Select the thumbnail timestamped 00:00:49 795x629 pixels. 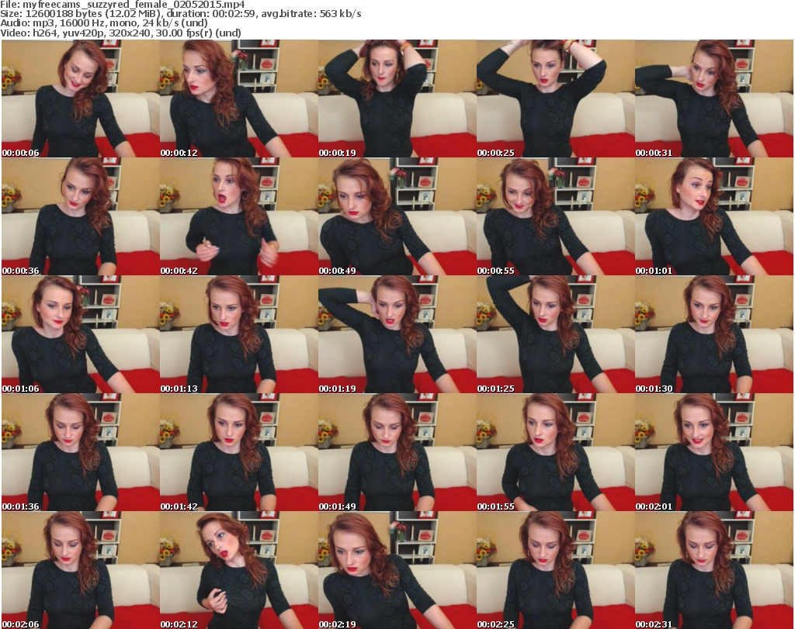397,216
